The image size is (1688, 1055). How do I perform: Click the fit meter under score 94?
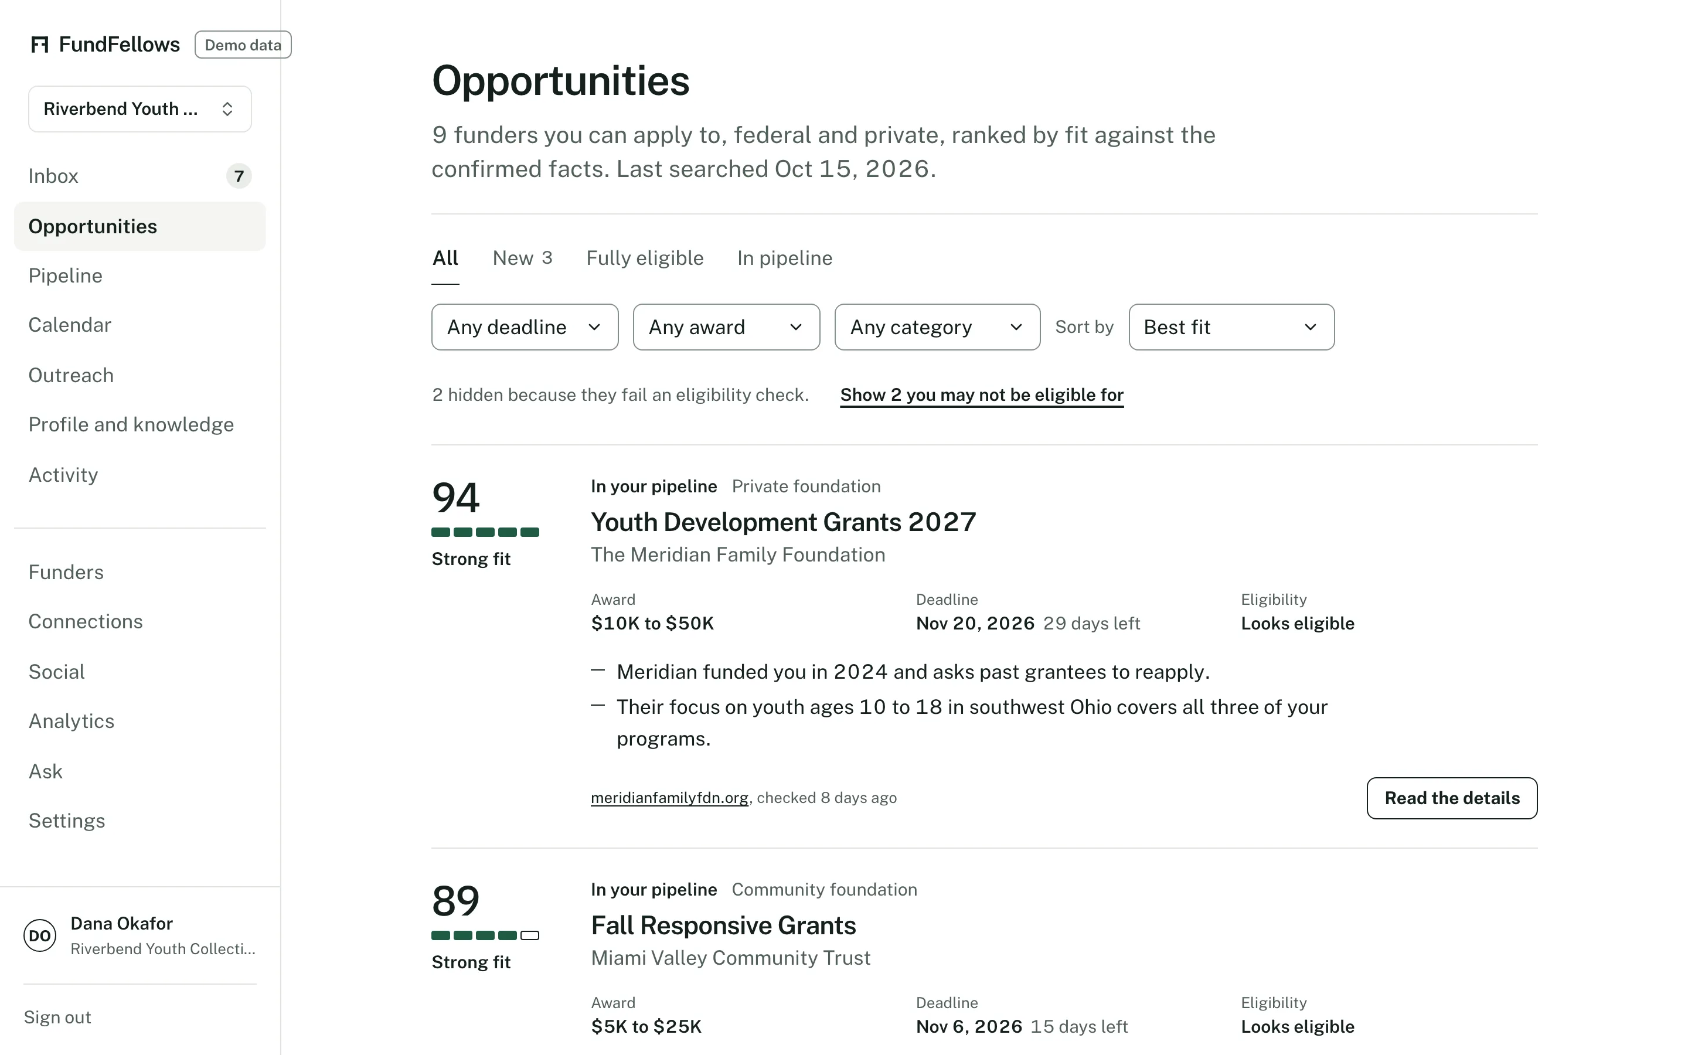click(x=485, y=532)
